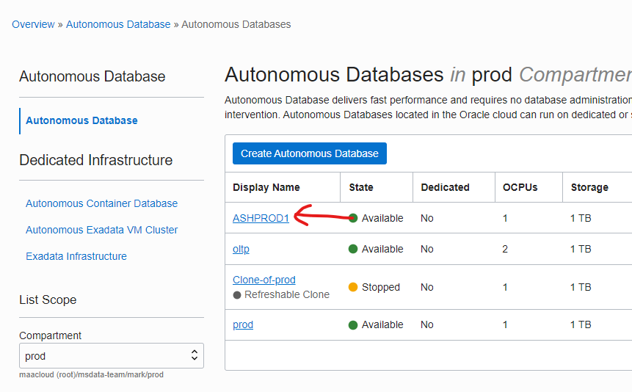Open the prod database link
This screenshot has height=392, width=632.
243,324
